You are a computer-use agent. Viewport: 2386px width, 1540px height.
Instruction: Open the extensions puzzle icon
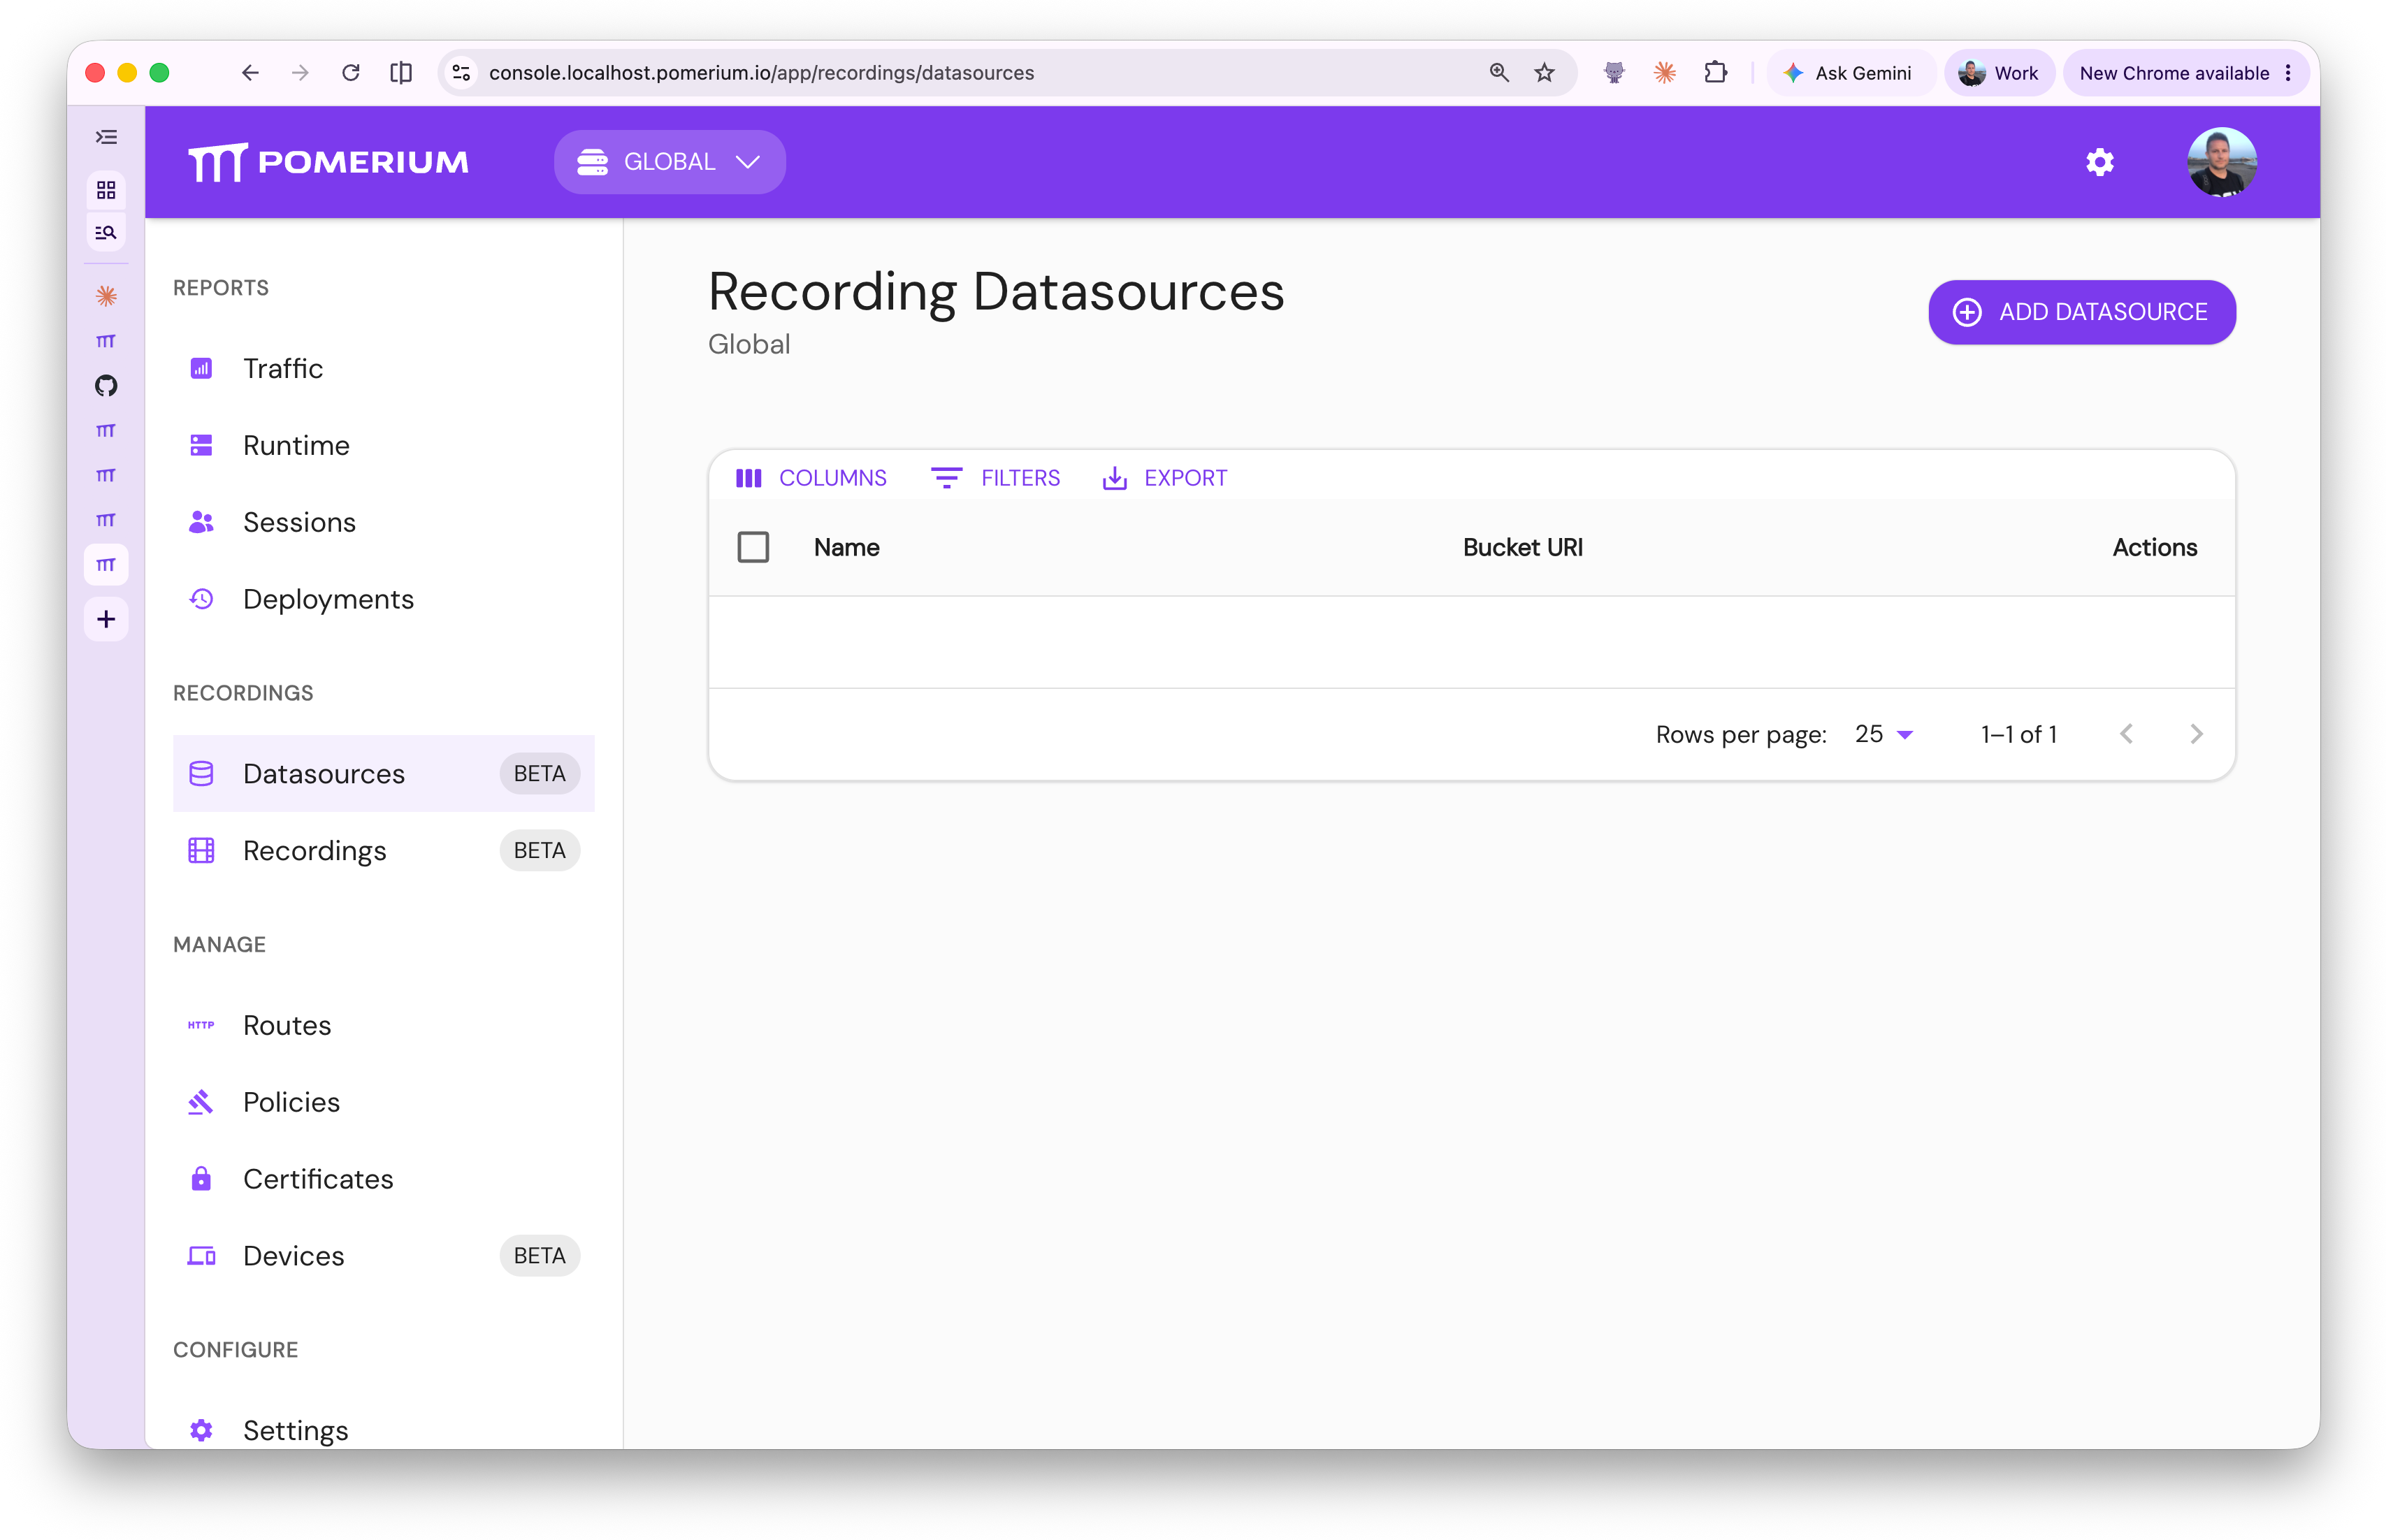click(x=1715, y=73)
